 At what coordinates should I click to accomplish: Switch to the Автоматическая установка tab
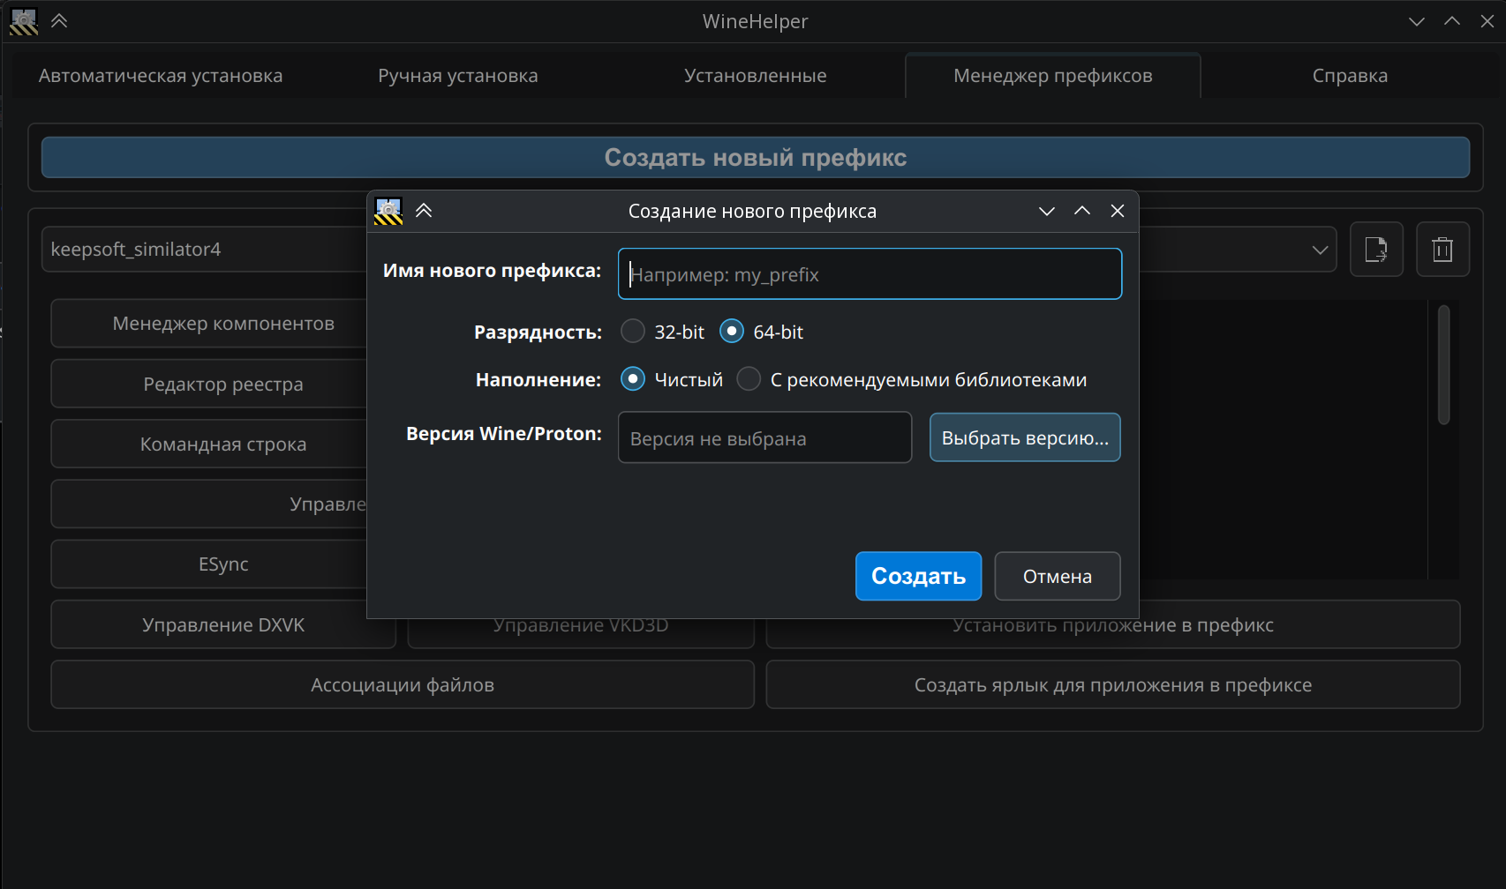tap(161, 76)
